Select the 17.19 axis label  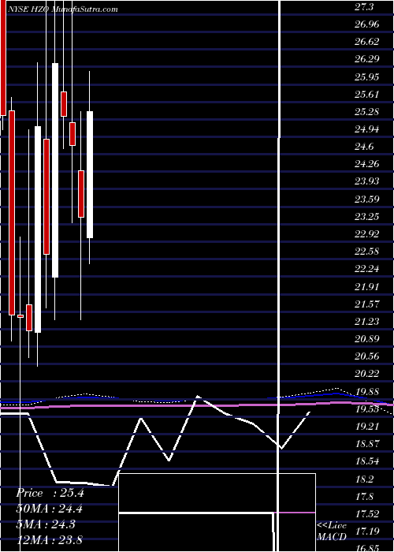pyautogui.click(x=367, y=531)
